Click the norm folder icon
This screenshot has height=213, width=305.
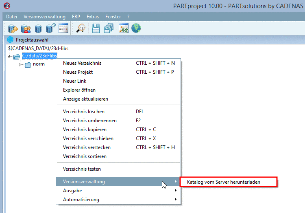28,65
